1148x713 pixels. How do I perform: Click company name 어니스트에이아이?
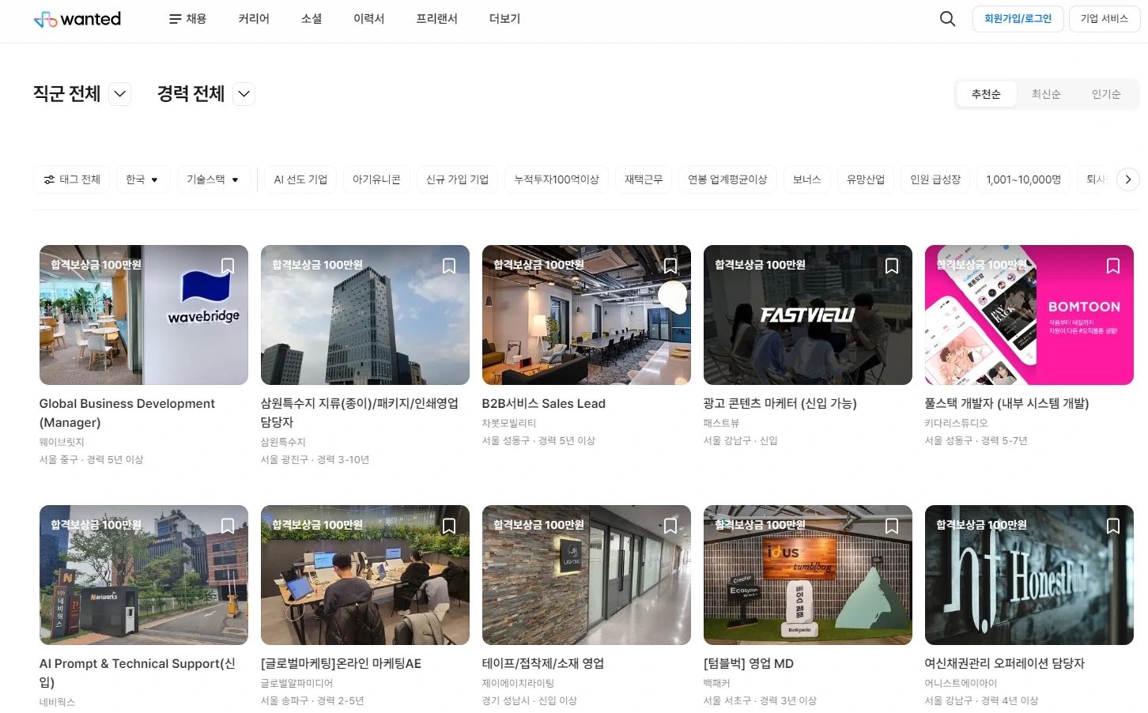pyautogui.click(x=961, y=683)
